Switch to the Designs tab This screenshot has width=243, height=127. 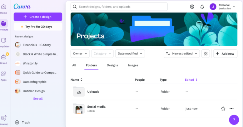tap(112, 65)
